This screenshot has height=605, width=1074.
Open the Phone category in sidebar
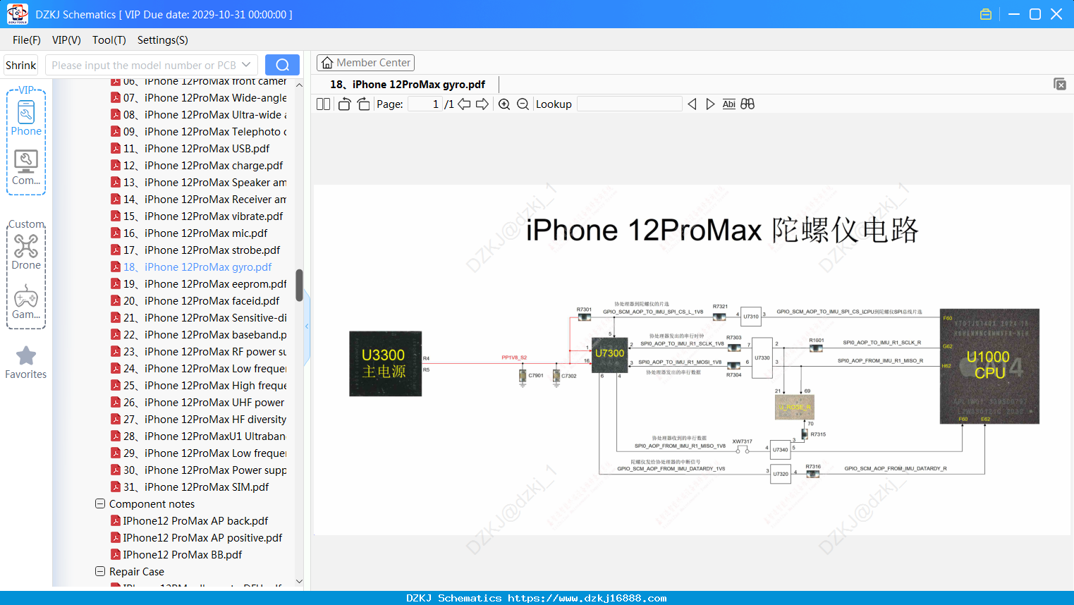(26, 118)
